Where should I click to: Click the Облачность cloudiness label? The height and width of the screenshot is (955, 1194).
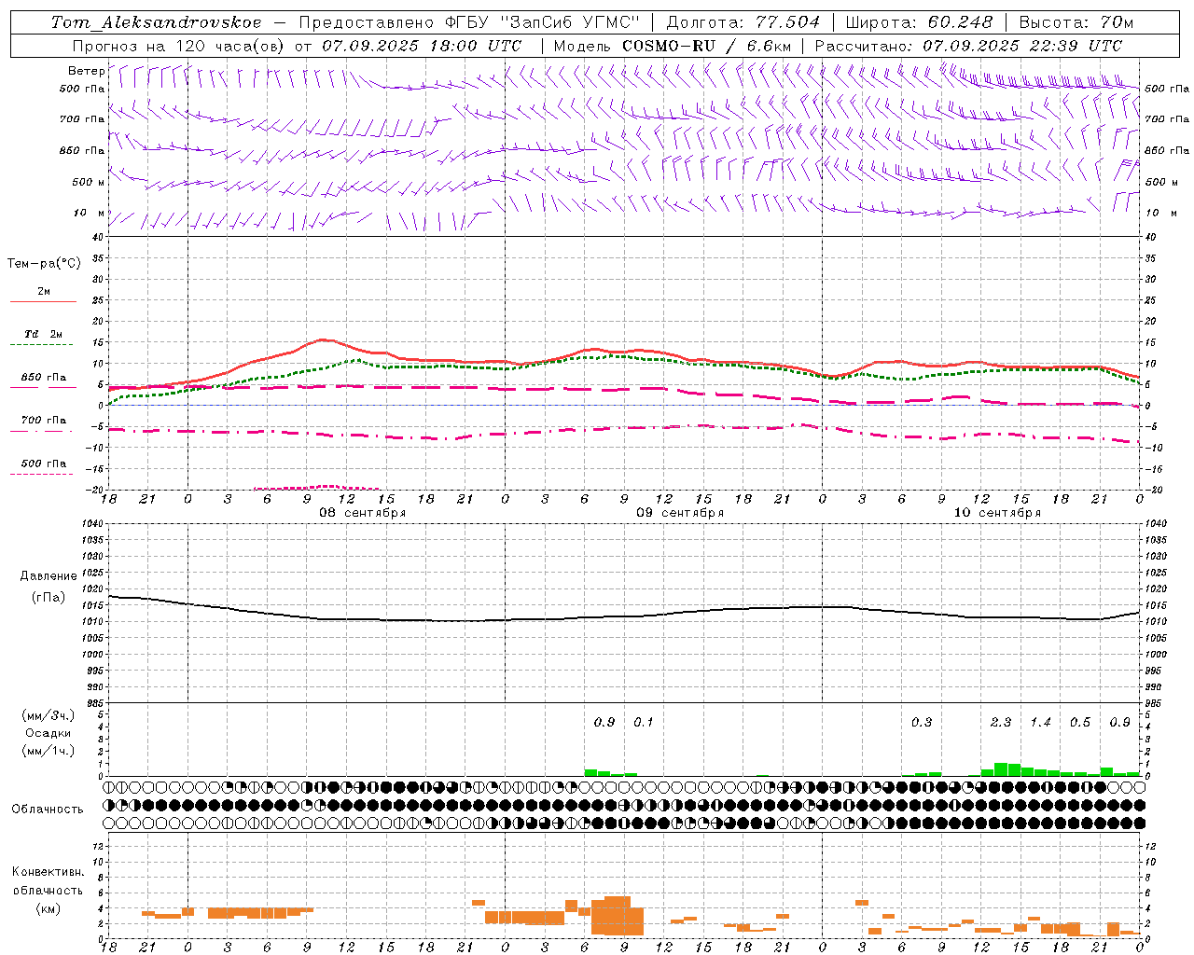48,809
